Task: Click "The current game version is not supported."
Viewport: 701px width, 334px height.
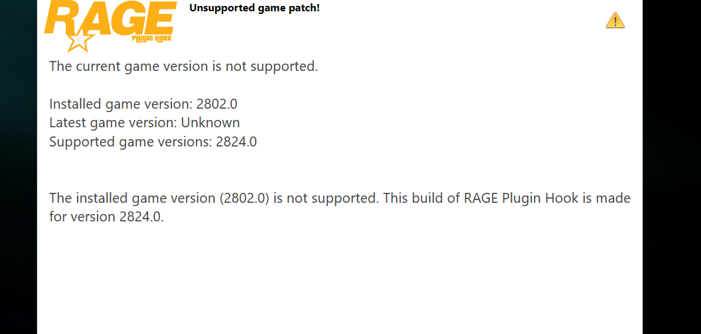Action: click(x=183, y=66)
